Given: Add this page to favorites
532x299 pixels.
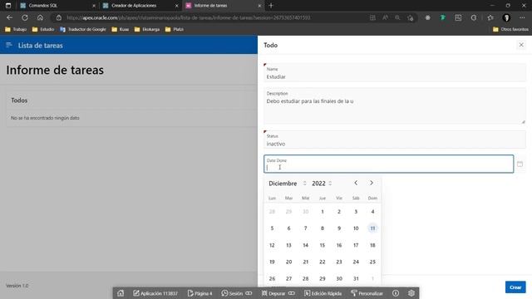Looking at the screenshot, I should [x=410, y=17].
